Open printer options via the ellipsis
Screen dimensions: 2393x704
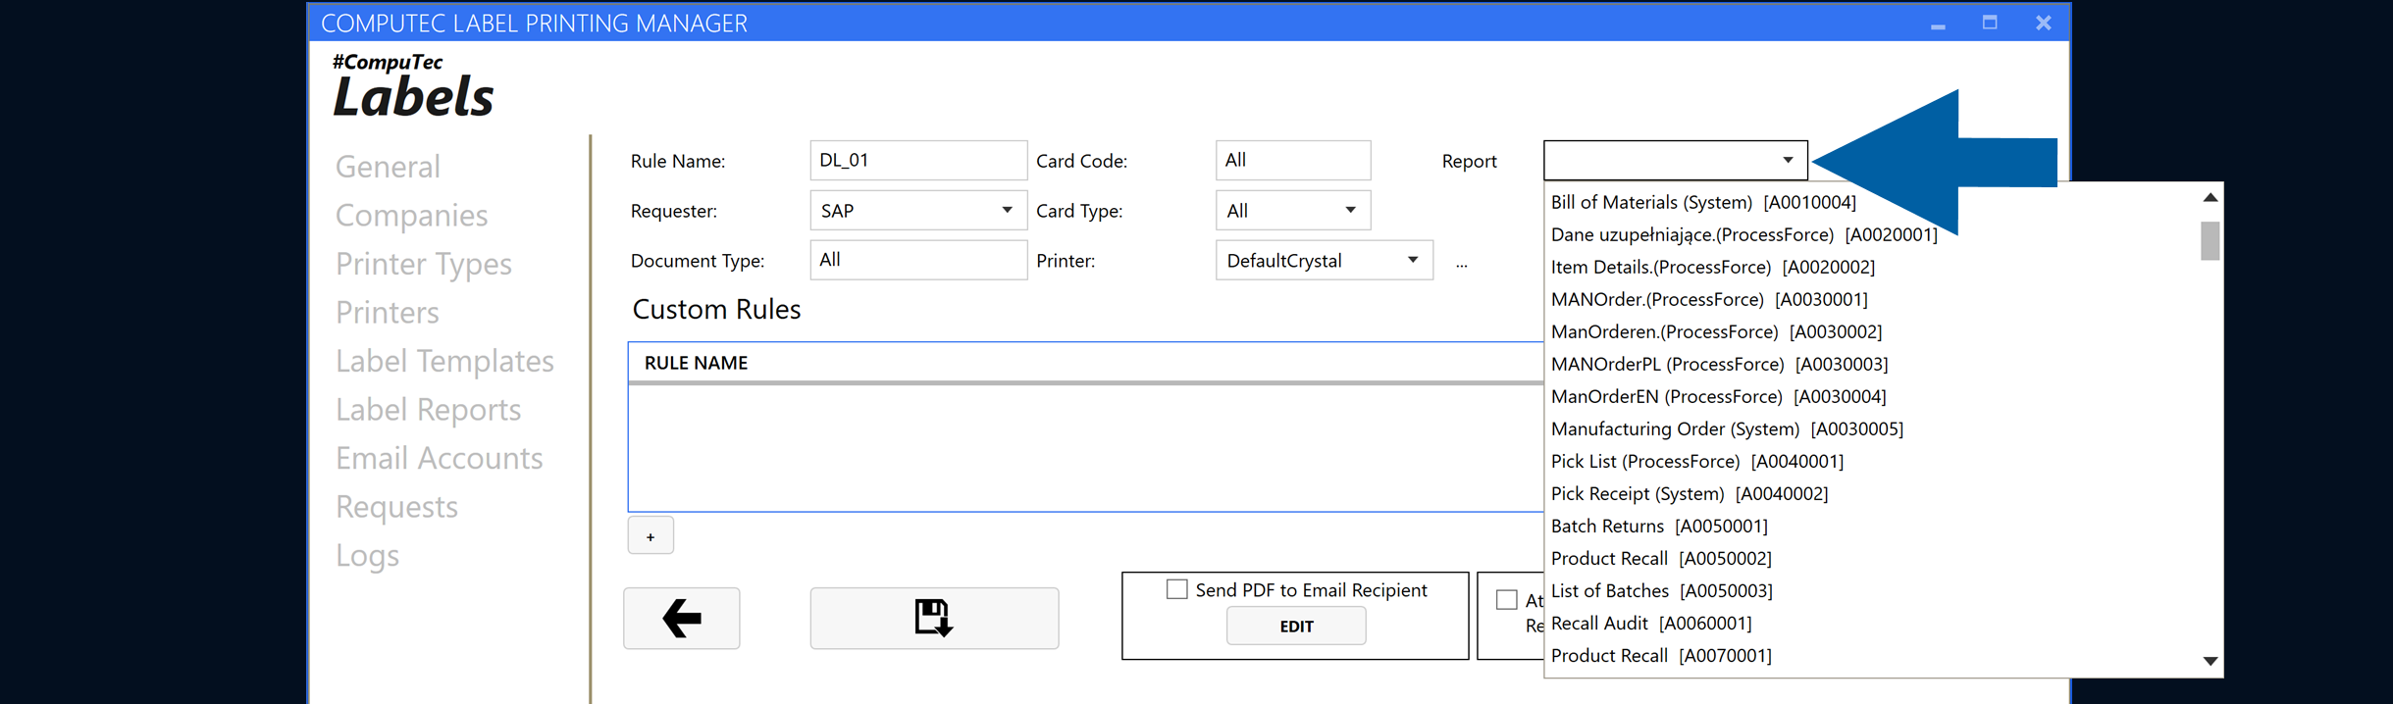tap(1461, 263)
